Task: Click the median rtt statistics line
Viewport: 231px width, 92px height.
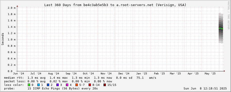Action: point(80,78)
